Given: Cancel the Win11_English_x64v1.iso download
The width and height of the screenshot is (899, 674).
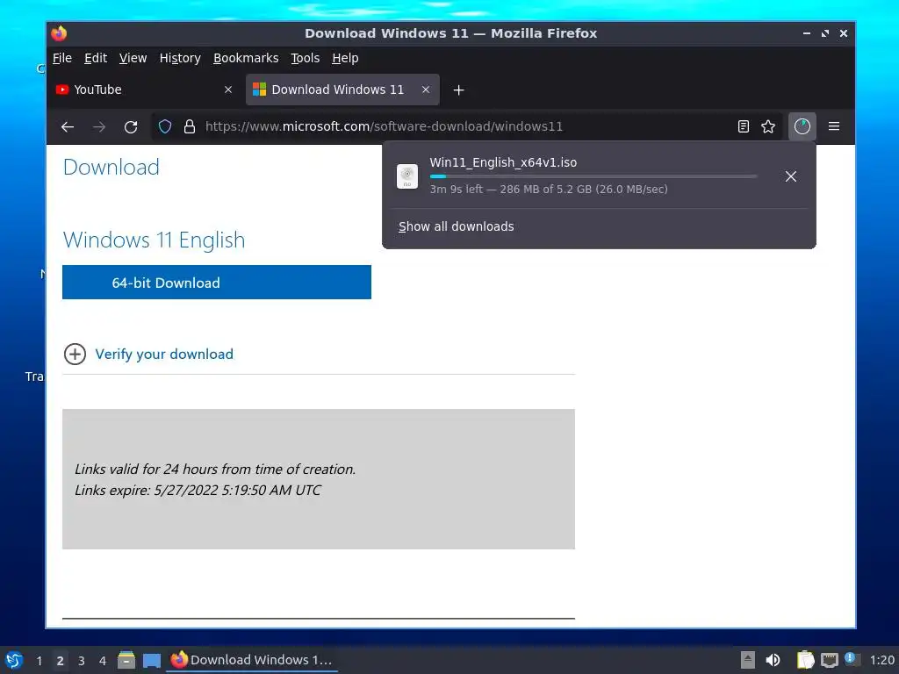Looking at the screenshot, I should [791, 176].
